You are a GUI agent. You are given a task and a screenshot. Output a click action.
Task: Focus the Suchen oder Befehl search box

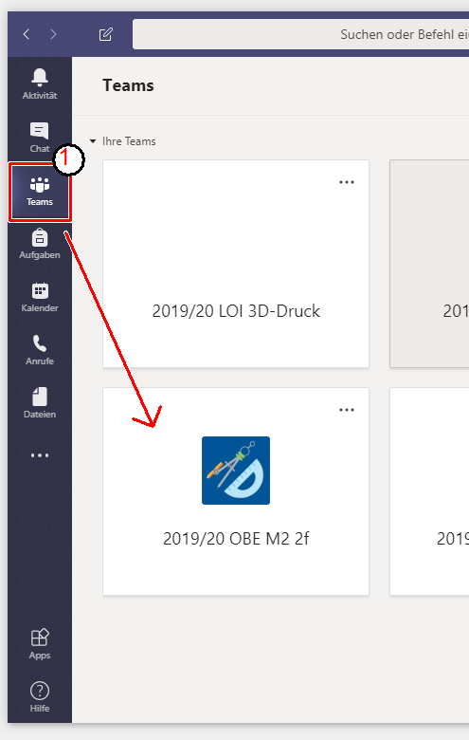click(300, 34)
